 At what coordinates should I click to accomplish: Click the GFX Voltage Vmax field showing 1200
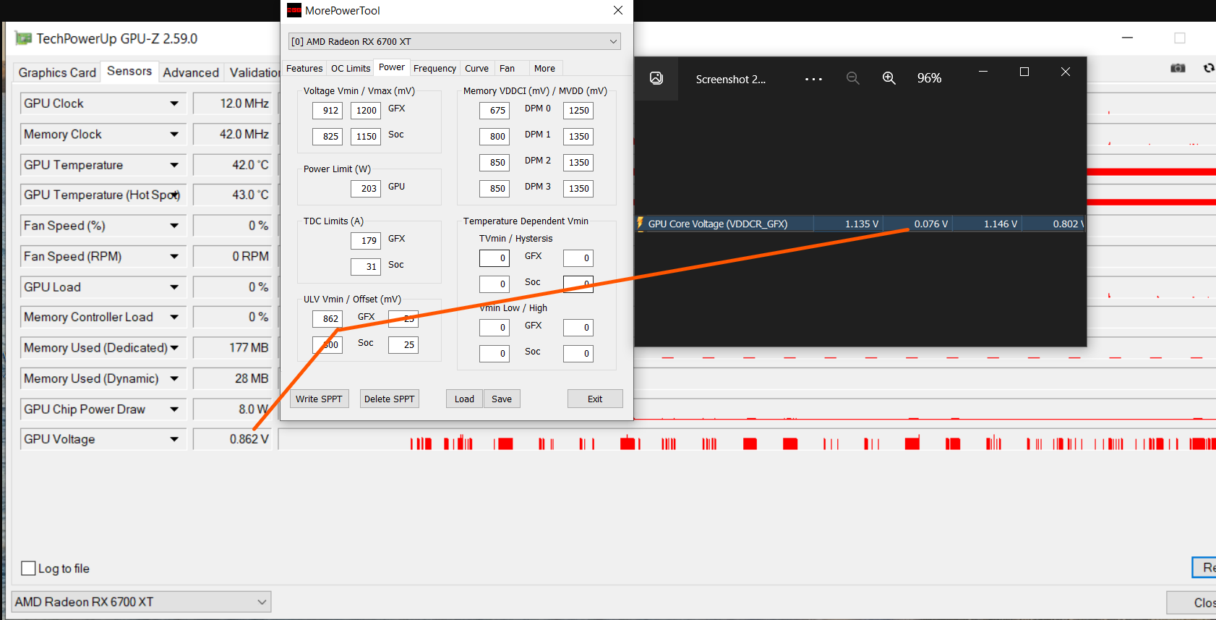366,110
